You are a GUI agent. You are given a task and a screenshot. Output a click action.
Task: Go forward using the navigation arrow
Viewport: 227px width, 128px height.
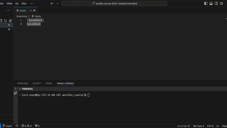(57, 4)
